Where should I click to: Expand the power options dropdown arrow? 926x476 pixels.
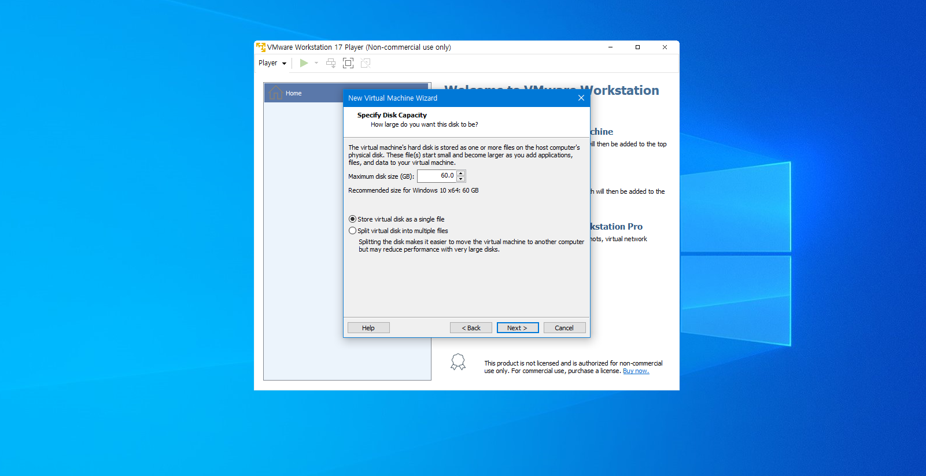coord(316,63)
